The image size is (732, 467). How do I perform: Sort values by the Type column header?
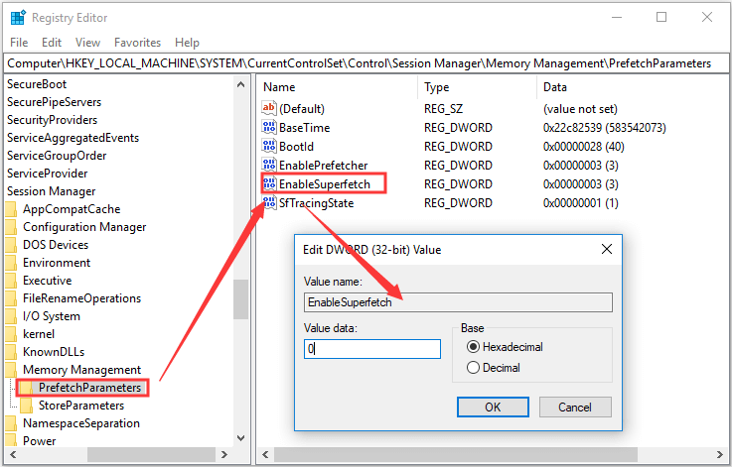coord(437,87)
